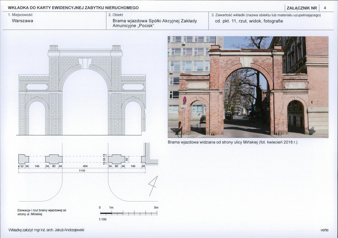Click the author line Jakub Andrzejewski

[46, 230]
